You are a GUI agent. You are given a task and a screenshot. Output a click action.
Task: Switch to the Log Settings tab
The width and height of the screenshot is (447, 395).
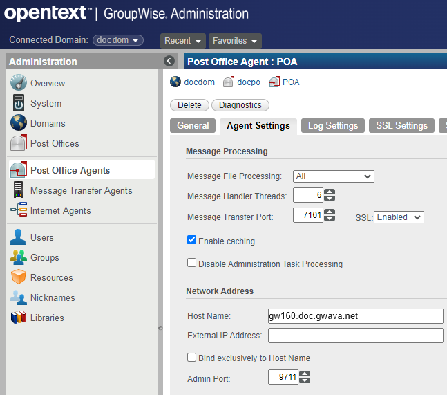(333, 126)
